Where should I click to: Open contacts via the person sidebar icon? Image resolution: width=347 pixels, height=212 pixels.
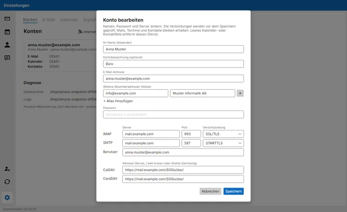tap(7, 45)
